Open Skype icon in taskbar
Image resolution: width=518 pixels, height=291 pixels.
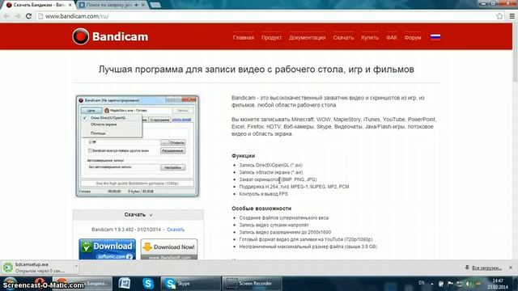tap(148, 284)
